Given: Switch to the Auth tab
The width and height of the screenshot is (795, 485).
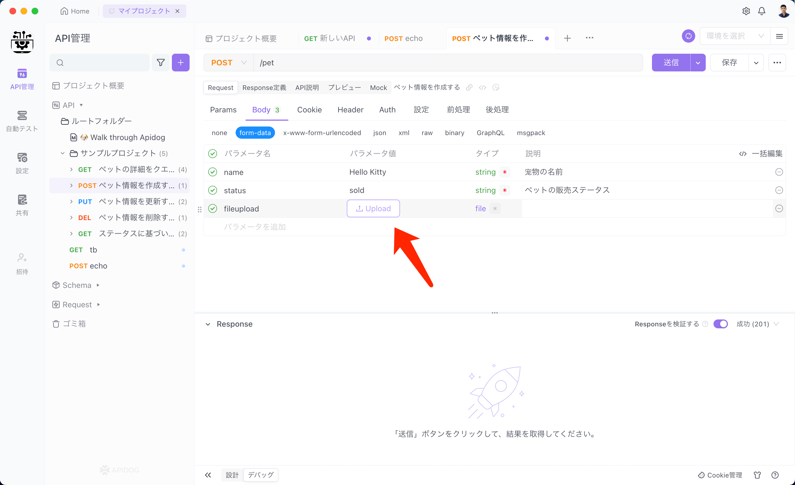Looking at the screenshot, I should 387,110.
